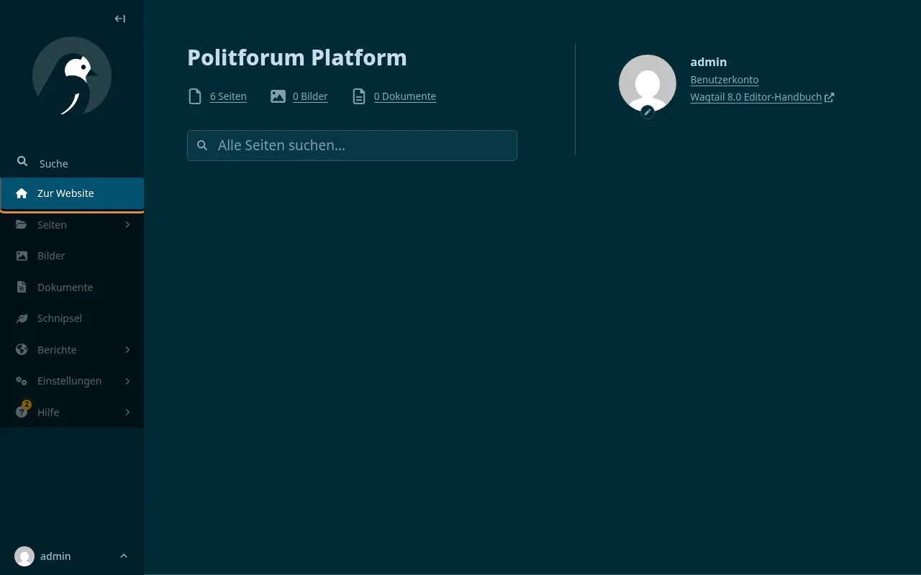The image size is (921, 575).
Task: Open the 0 Dokumente link
Action: 405,96
